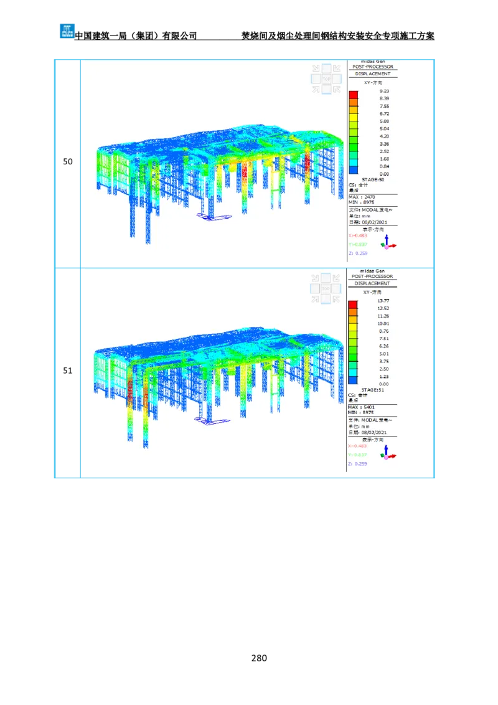This screenshot has height=705, width=498.
Task: Click upper-left diagonal arrow in upper view cube
Action: pyautogui.click(x=316, y=69)
